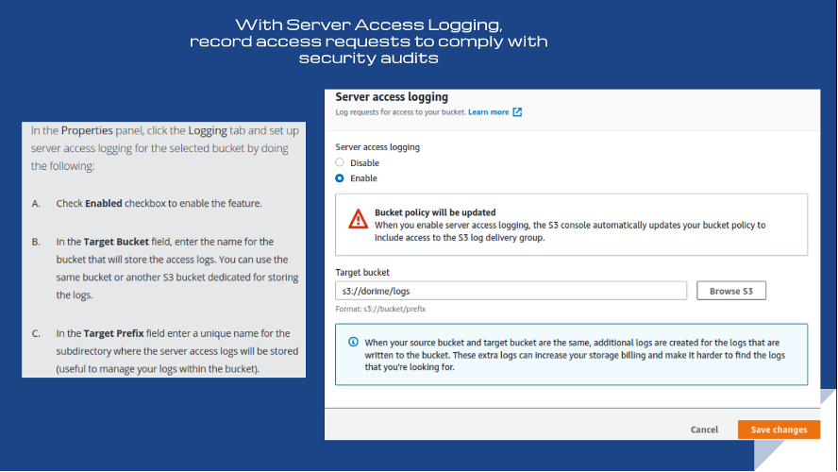Click the Cancel button
Image resolution: width=838 pixels, height=472 pixels.
point(704,430)
